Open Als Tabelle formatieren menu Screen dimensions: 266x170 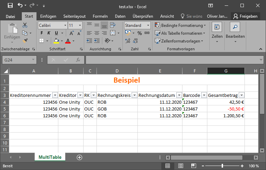(x=180, y=33)
